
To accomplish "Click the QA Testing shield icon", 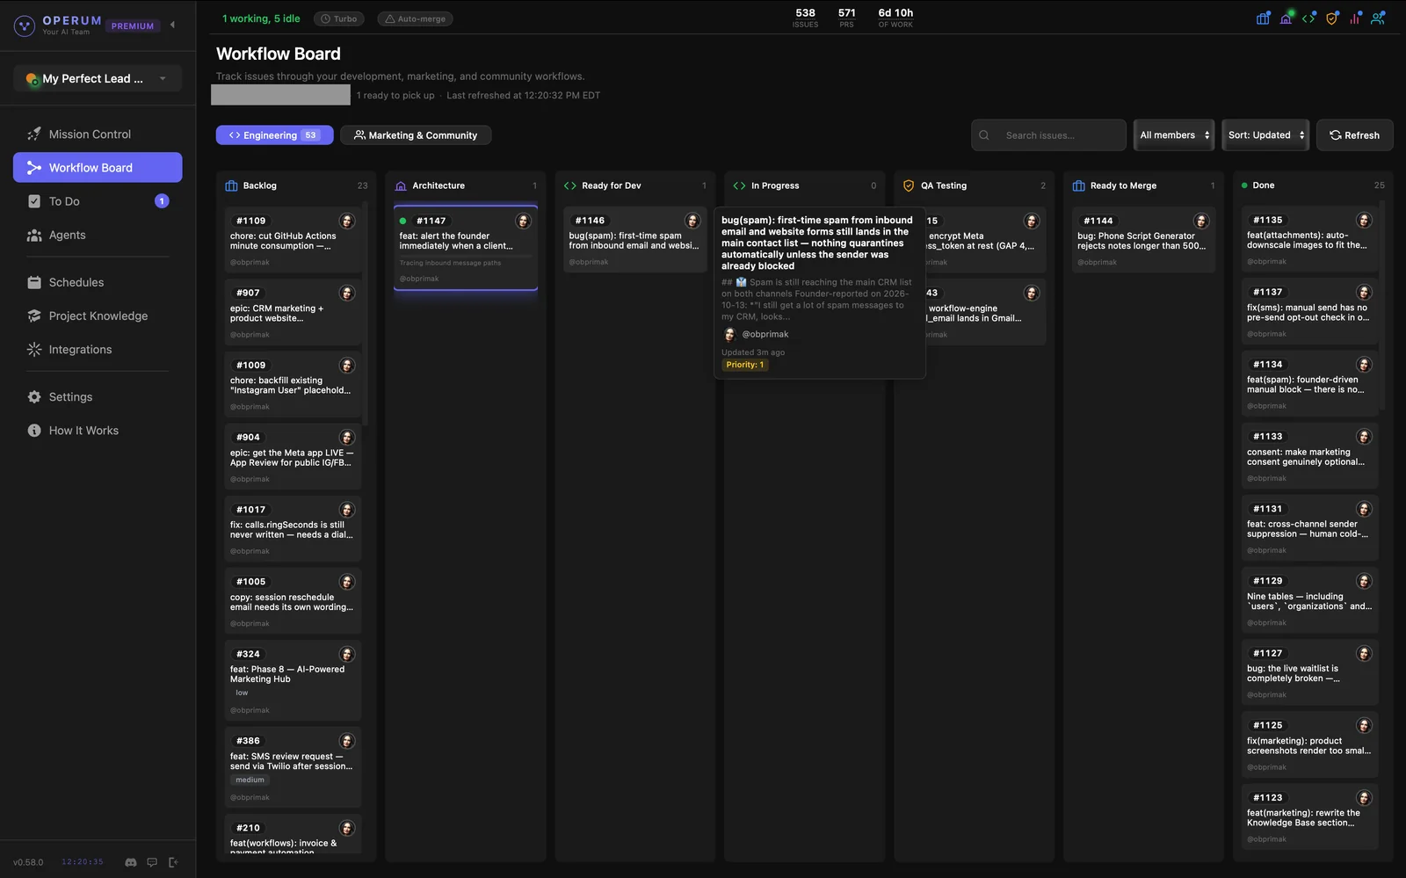I will click(x=909, y=185).
